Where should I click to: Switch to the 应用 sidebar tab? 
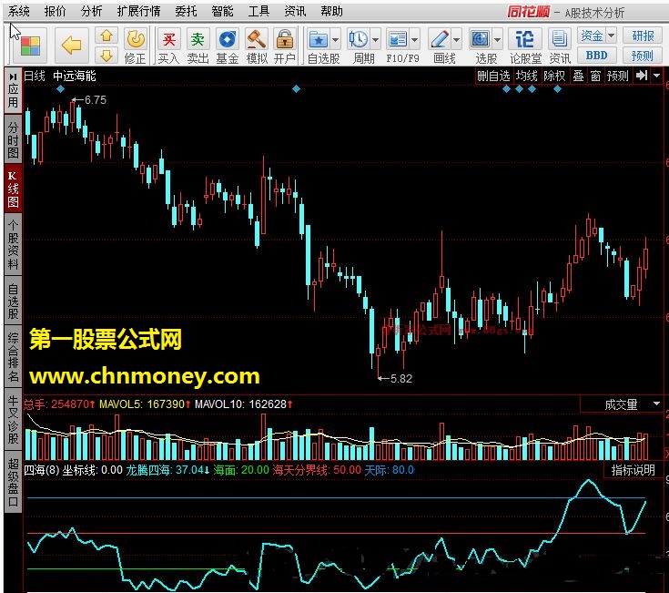click(13, 90)
